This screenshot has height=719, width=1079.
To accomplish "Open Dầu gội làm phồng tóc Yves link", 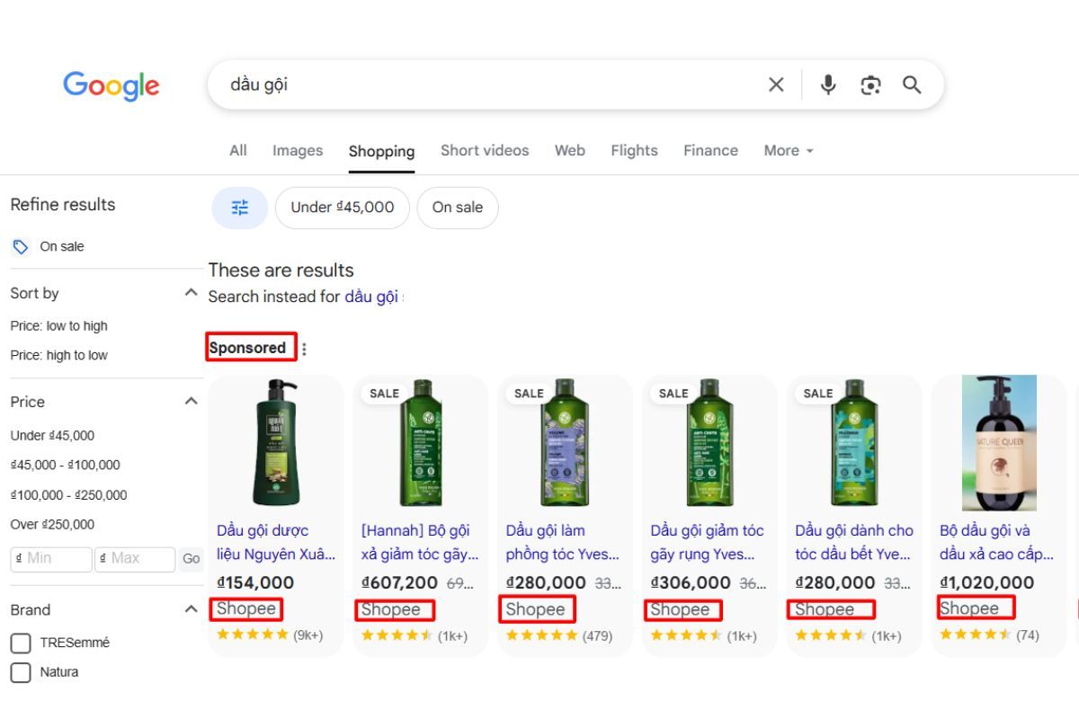I will click(563, 542).
